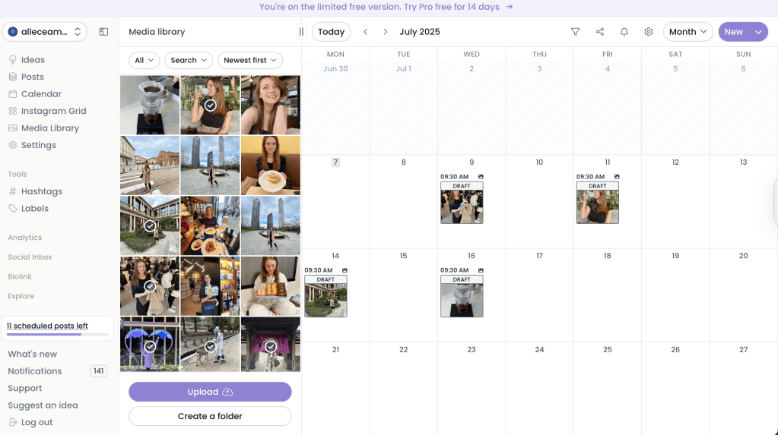Click the image icon on July 16 post
778x435 pixels.
coord(481,270)
